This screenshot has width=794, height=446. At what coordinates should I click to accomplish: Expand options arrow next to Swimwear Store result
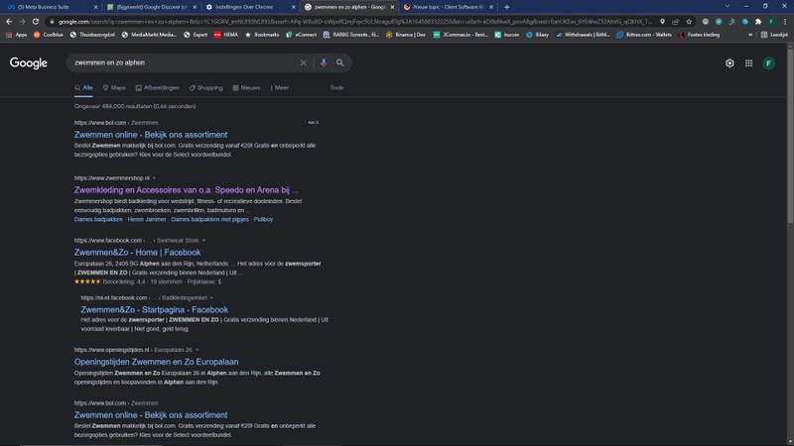click(x=204, y=241)
